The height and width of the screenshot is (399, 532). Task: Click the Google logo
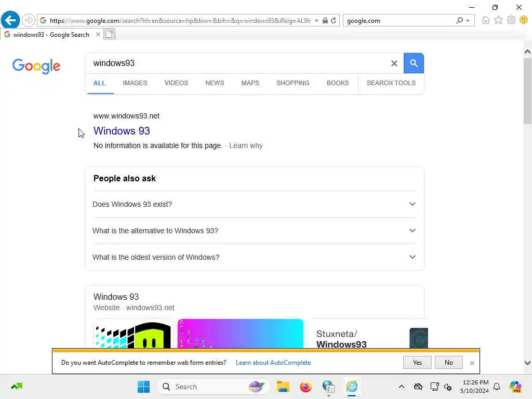(36, 66)
